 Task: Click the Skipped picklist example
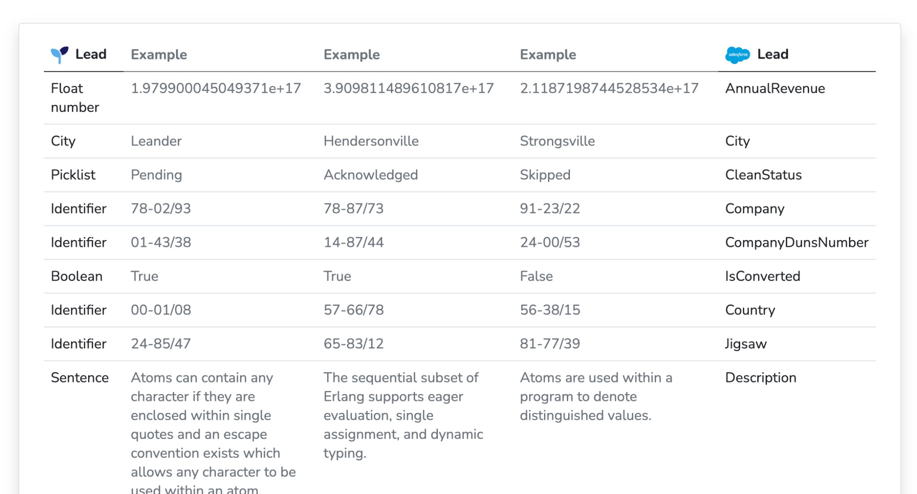point(545,175)
